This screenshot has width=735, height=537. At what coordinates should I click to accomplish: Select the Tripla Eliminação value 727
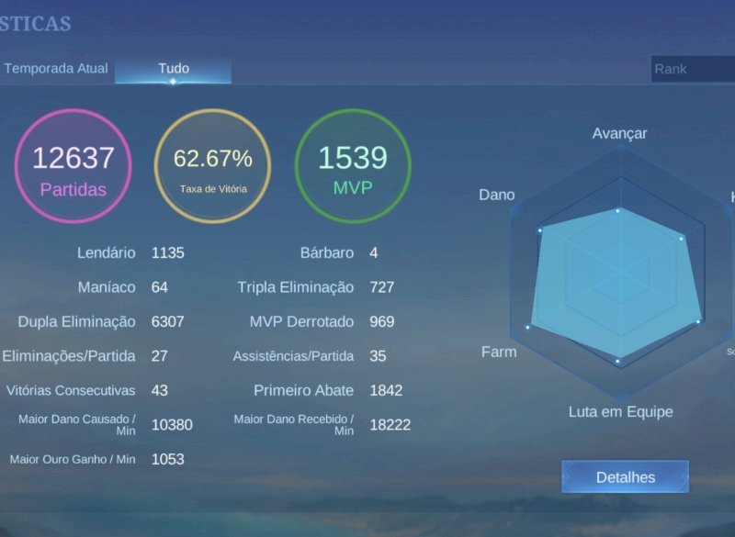(382, 287)
